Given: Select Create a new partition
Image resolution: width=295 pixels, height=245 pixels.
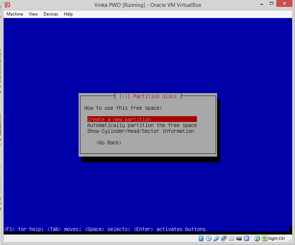Looking at the screenshot, I should coord(142,119).
